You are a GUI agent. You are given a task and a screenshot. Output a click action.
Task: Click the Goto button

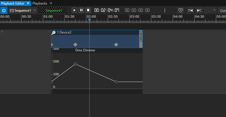222,11
